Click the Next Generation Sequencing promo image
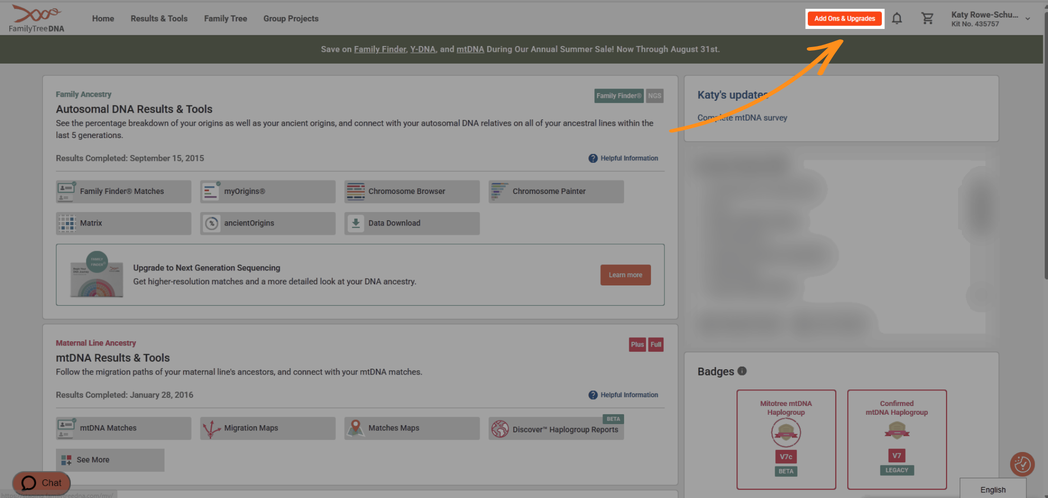This screenshot has width=1048, height=498. click(97, 274)
